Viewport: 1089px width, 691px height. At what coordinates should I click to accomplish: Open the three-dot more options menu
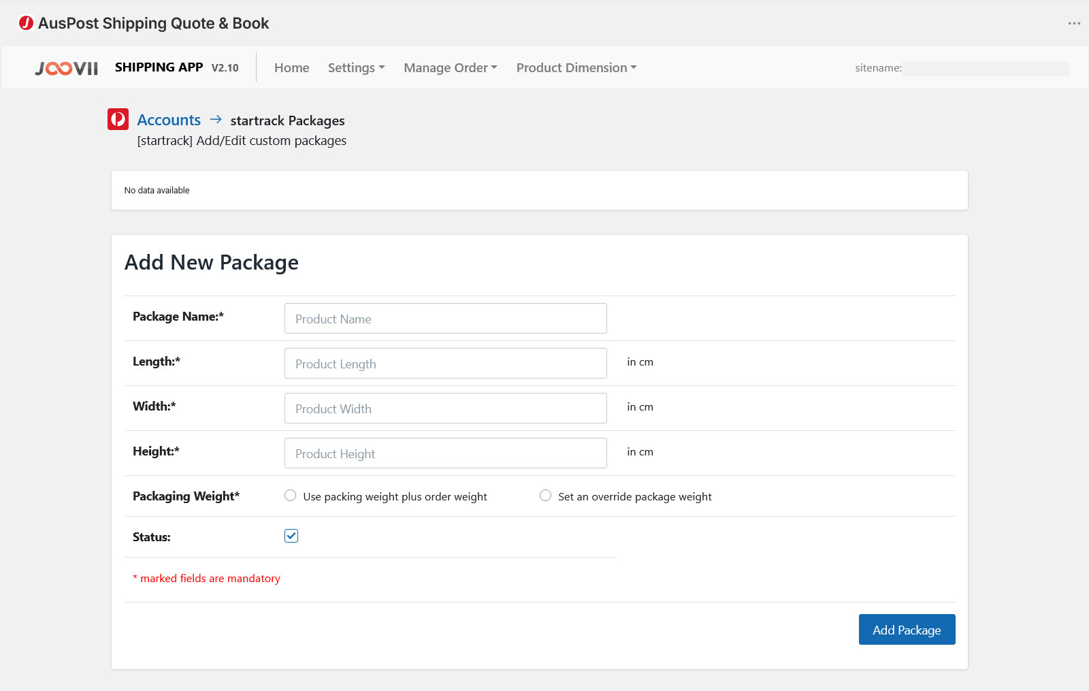[1074, 23]
